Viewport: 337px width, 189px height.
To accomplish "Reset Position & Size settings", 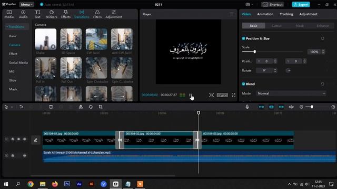I will (322, 38).
